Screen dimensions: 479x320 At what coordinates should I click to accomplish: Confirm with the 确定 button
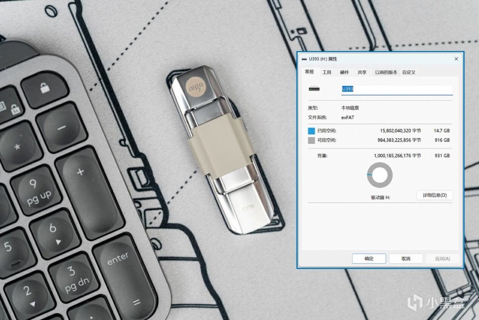pos(369,259)
